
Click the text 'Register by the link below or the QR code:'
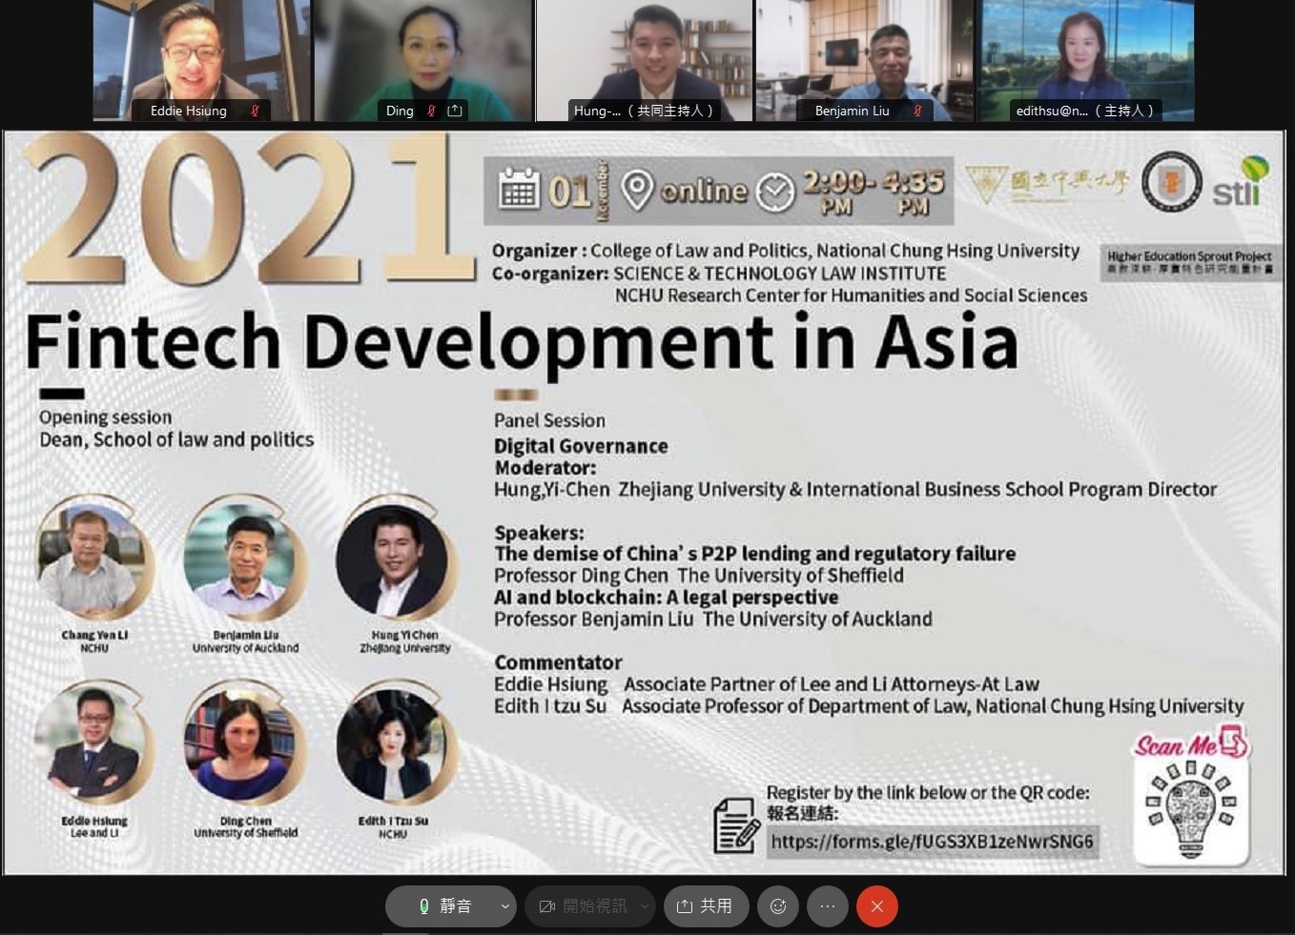coord(928,792)
